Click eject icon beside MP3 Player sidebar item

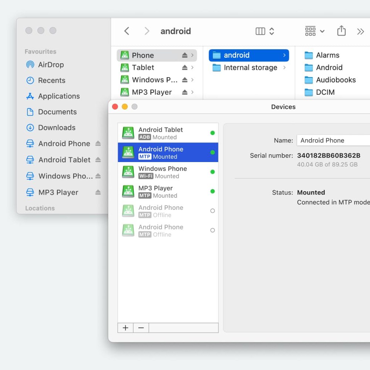(x=98, y=192)
